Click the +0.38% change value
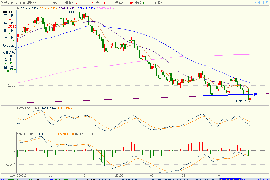 click(x=89, y=3)
